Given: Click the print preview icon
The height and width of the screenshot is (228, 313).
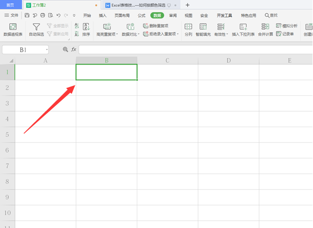Looking at the screenshot, I should pyautogui.click(x=51, y=15).
